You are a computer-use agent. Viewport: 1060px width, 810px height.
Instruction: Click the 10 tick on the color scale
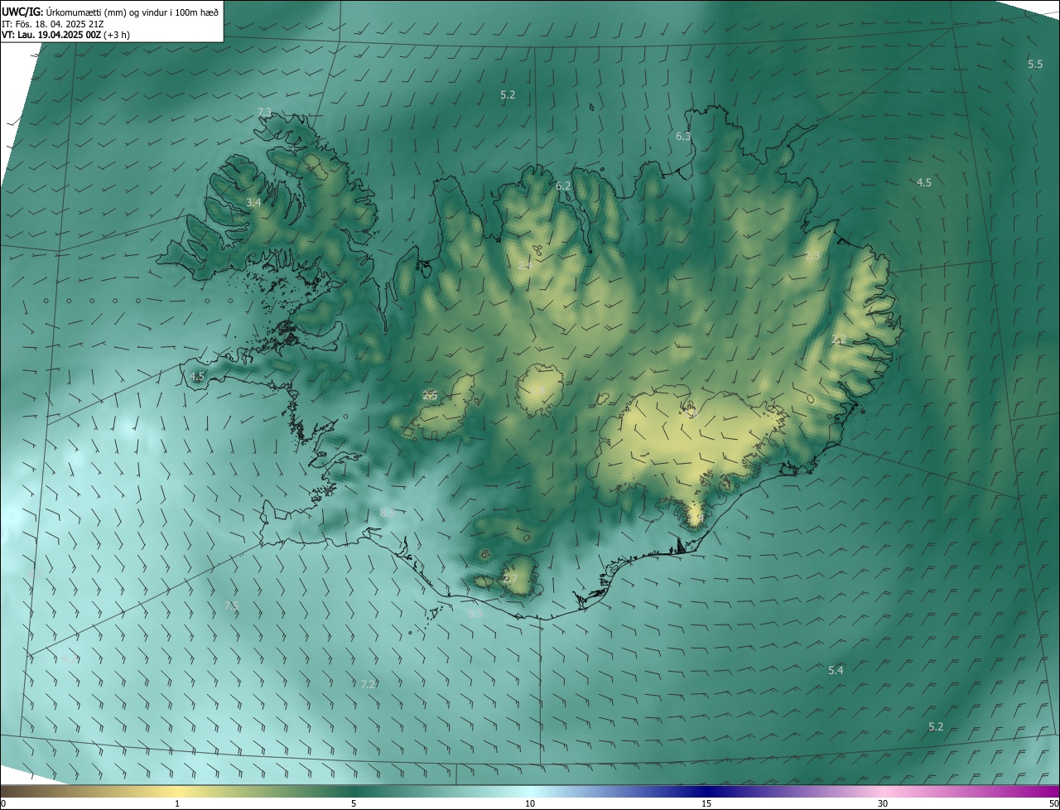coord(530,803)
